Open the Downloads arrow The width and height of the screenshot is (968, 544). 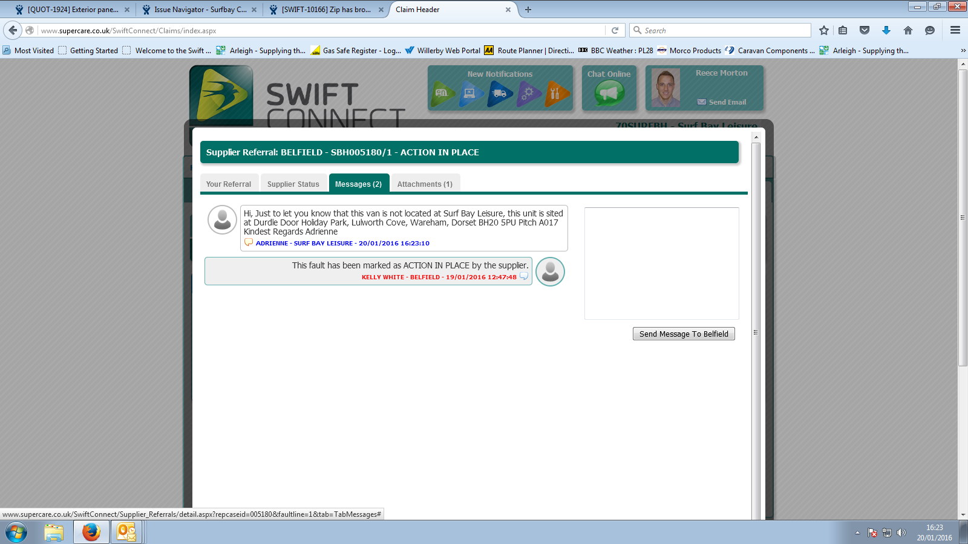pyautogui.click(x=886, y=30)
